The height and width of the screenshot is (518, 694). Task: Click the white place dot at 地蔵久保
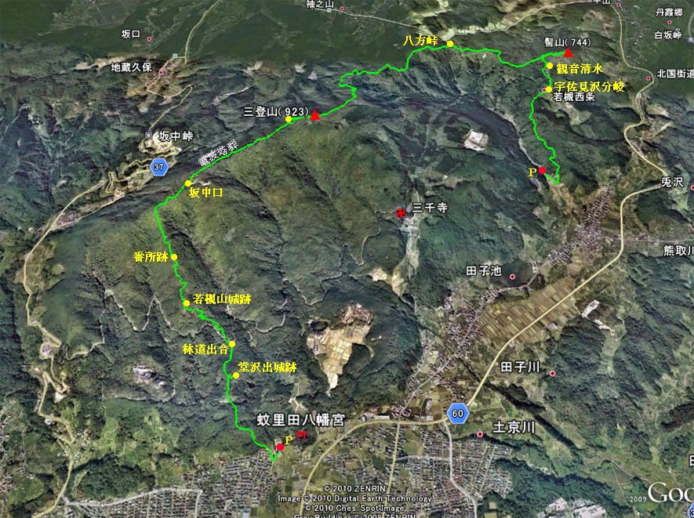[x=162, y=74]
